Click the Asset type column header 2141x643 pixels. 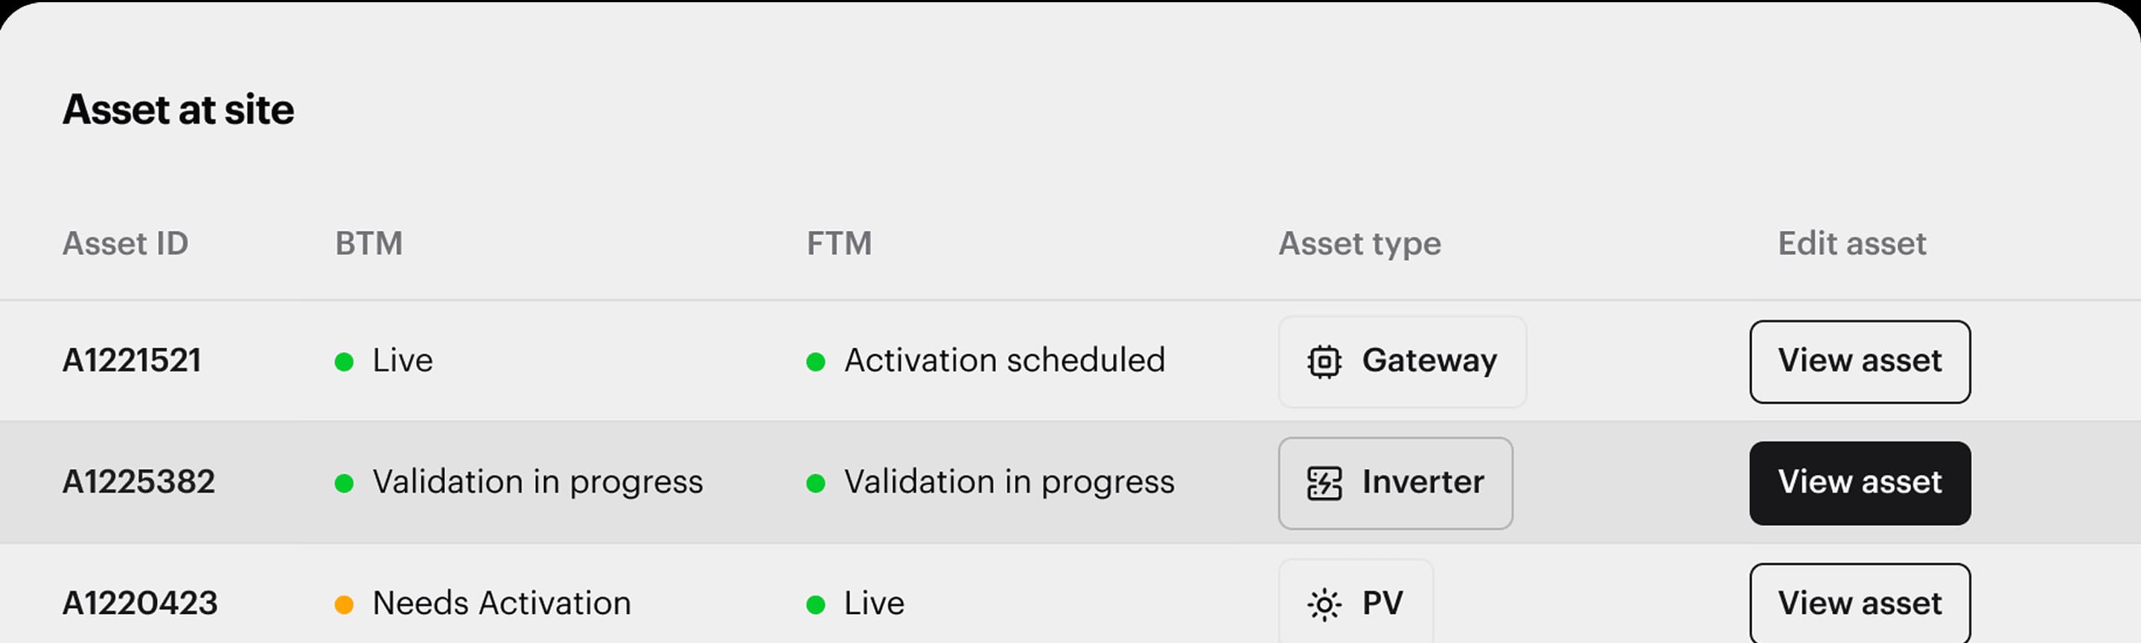[x=1359, y=243]
